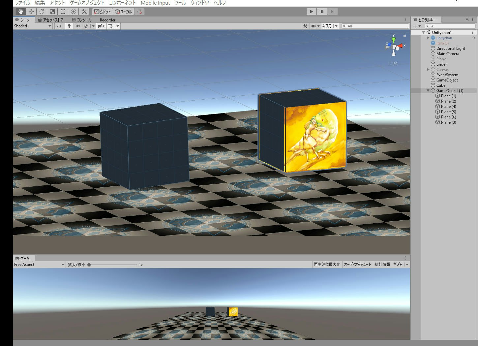
Task: Open the ファイル menu
Action: 22,3
